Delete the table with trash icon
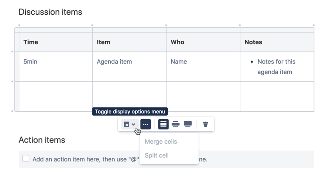The image size is (336, 184). pyautogui.click(x=205, y=124)
